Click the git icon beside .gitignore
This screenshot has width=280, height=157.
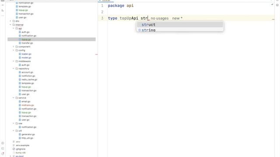[14, 149]
